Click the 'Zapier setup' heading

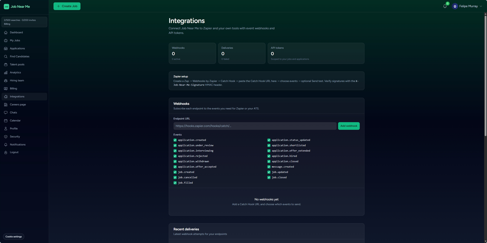pos(181,76)
